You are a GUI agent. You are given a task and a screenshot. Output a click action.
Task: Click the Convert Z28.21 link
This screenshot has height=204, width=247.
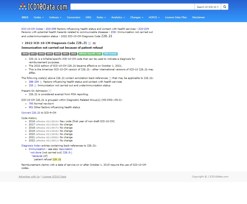tap(31, 113)
